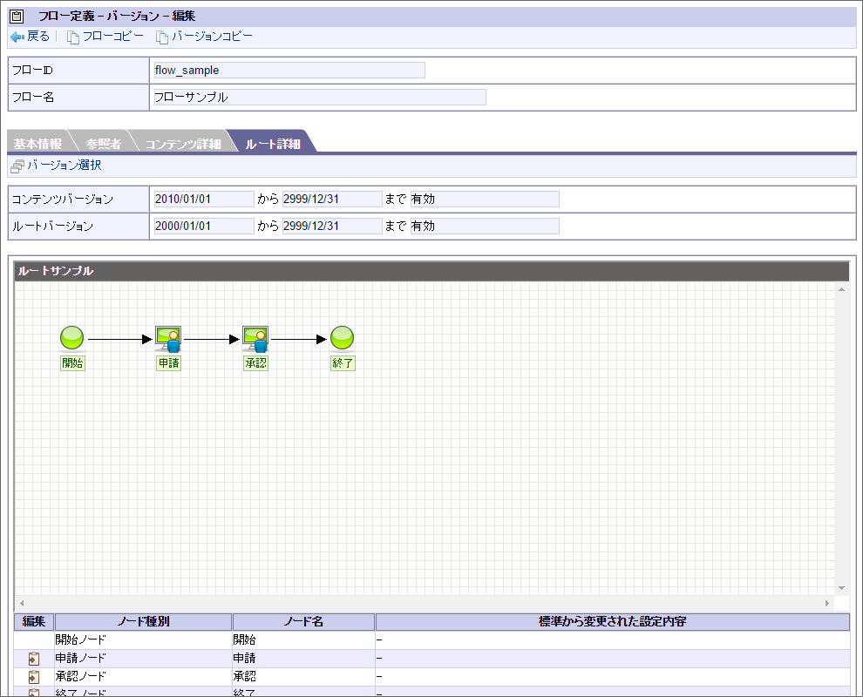Switch to the 参照者 tab

click(x=104, y=144)
